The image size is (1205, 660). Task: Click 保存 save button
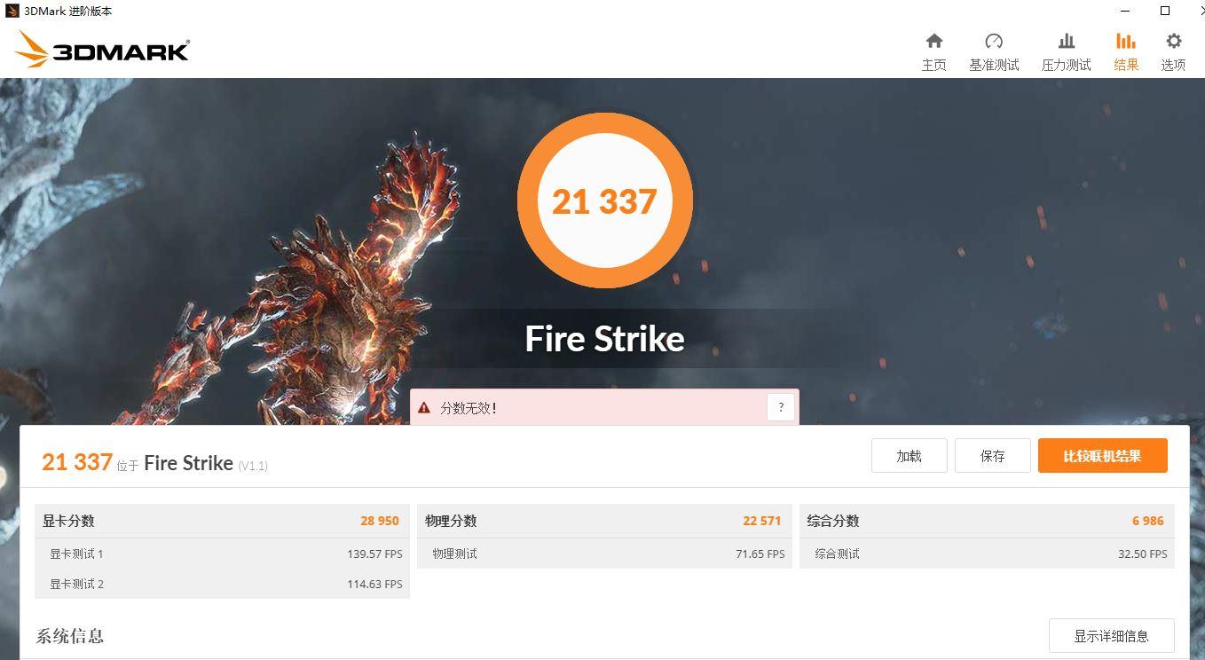tap(993, 456)
